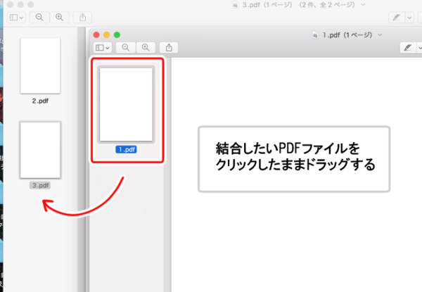The image size is (422, 292).
Task: Open sidebar view menu in 3.pdf window
Action: pyautogui.click(x=16, y=18)
